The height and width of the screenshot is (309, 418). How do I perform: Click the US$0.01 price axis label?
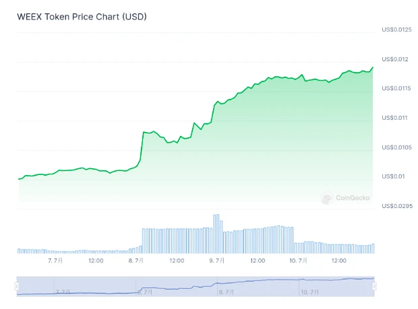pos(394,176)
